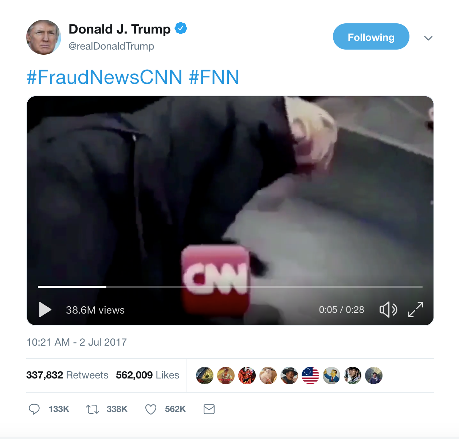Click the reply speech bubble icon
The width and height of the screenshot is (459, 439).
coord(34,409)
